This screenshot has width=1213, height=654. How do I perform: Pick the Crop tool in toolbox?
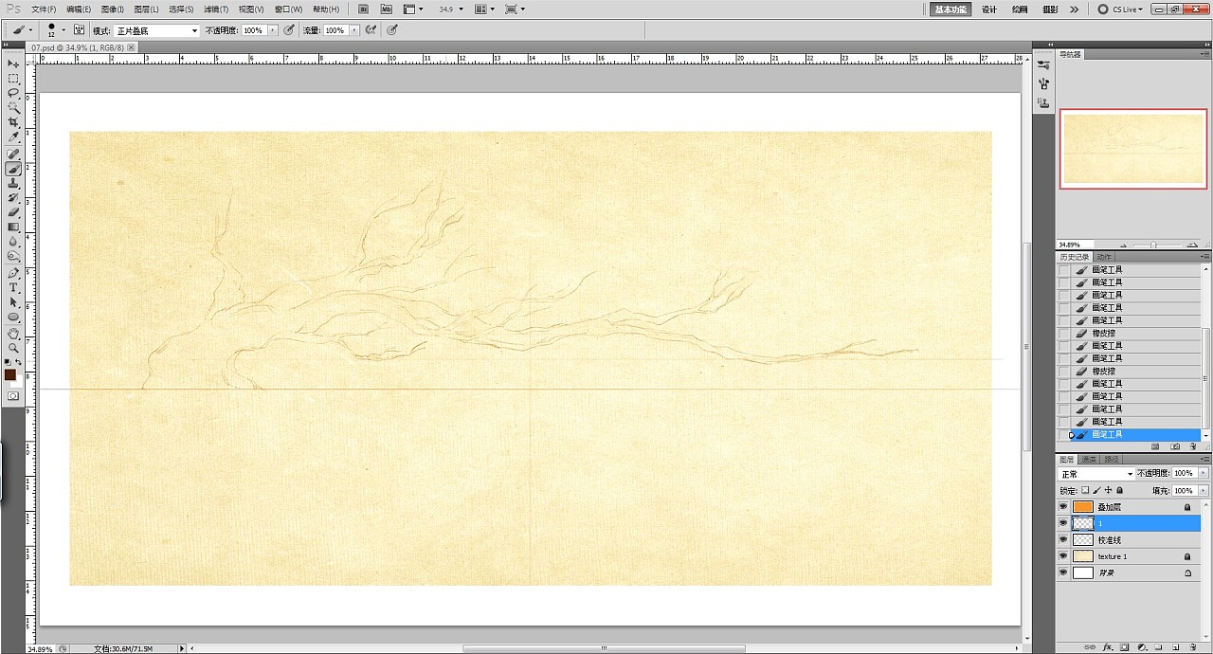pyautogui.click(x=13, y=122)
